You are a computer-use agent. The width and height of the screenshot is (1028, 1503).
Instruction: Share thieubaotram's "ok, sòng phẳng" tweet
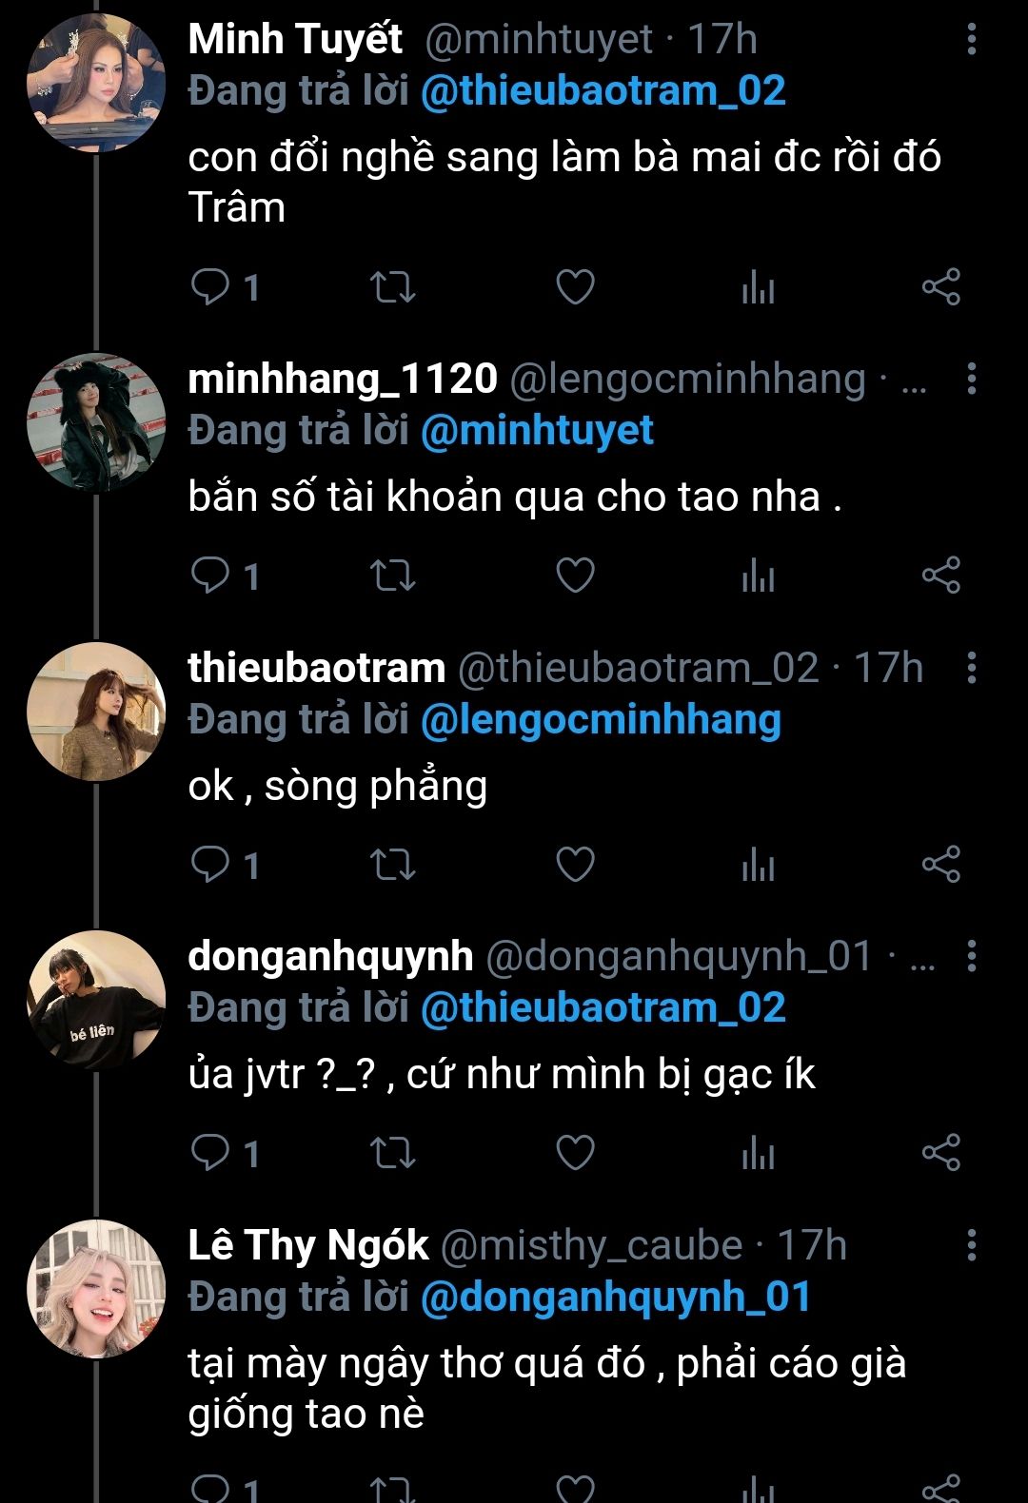click(940, 865)
